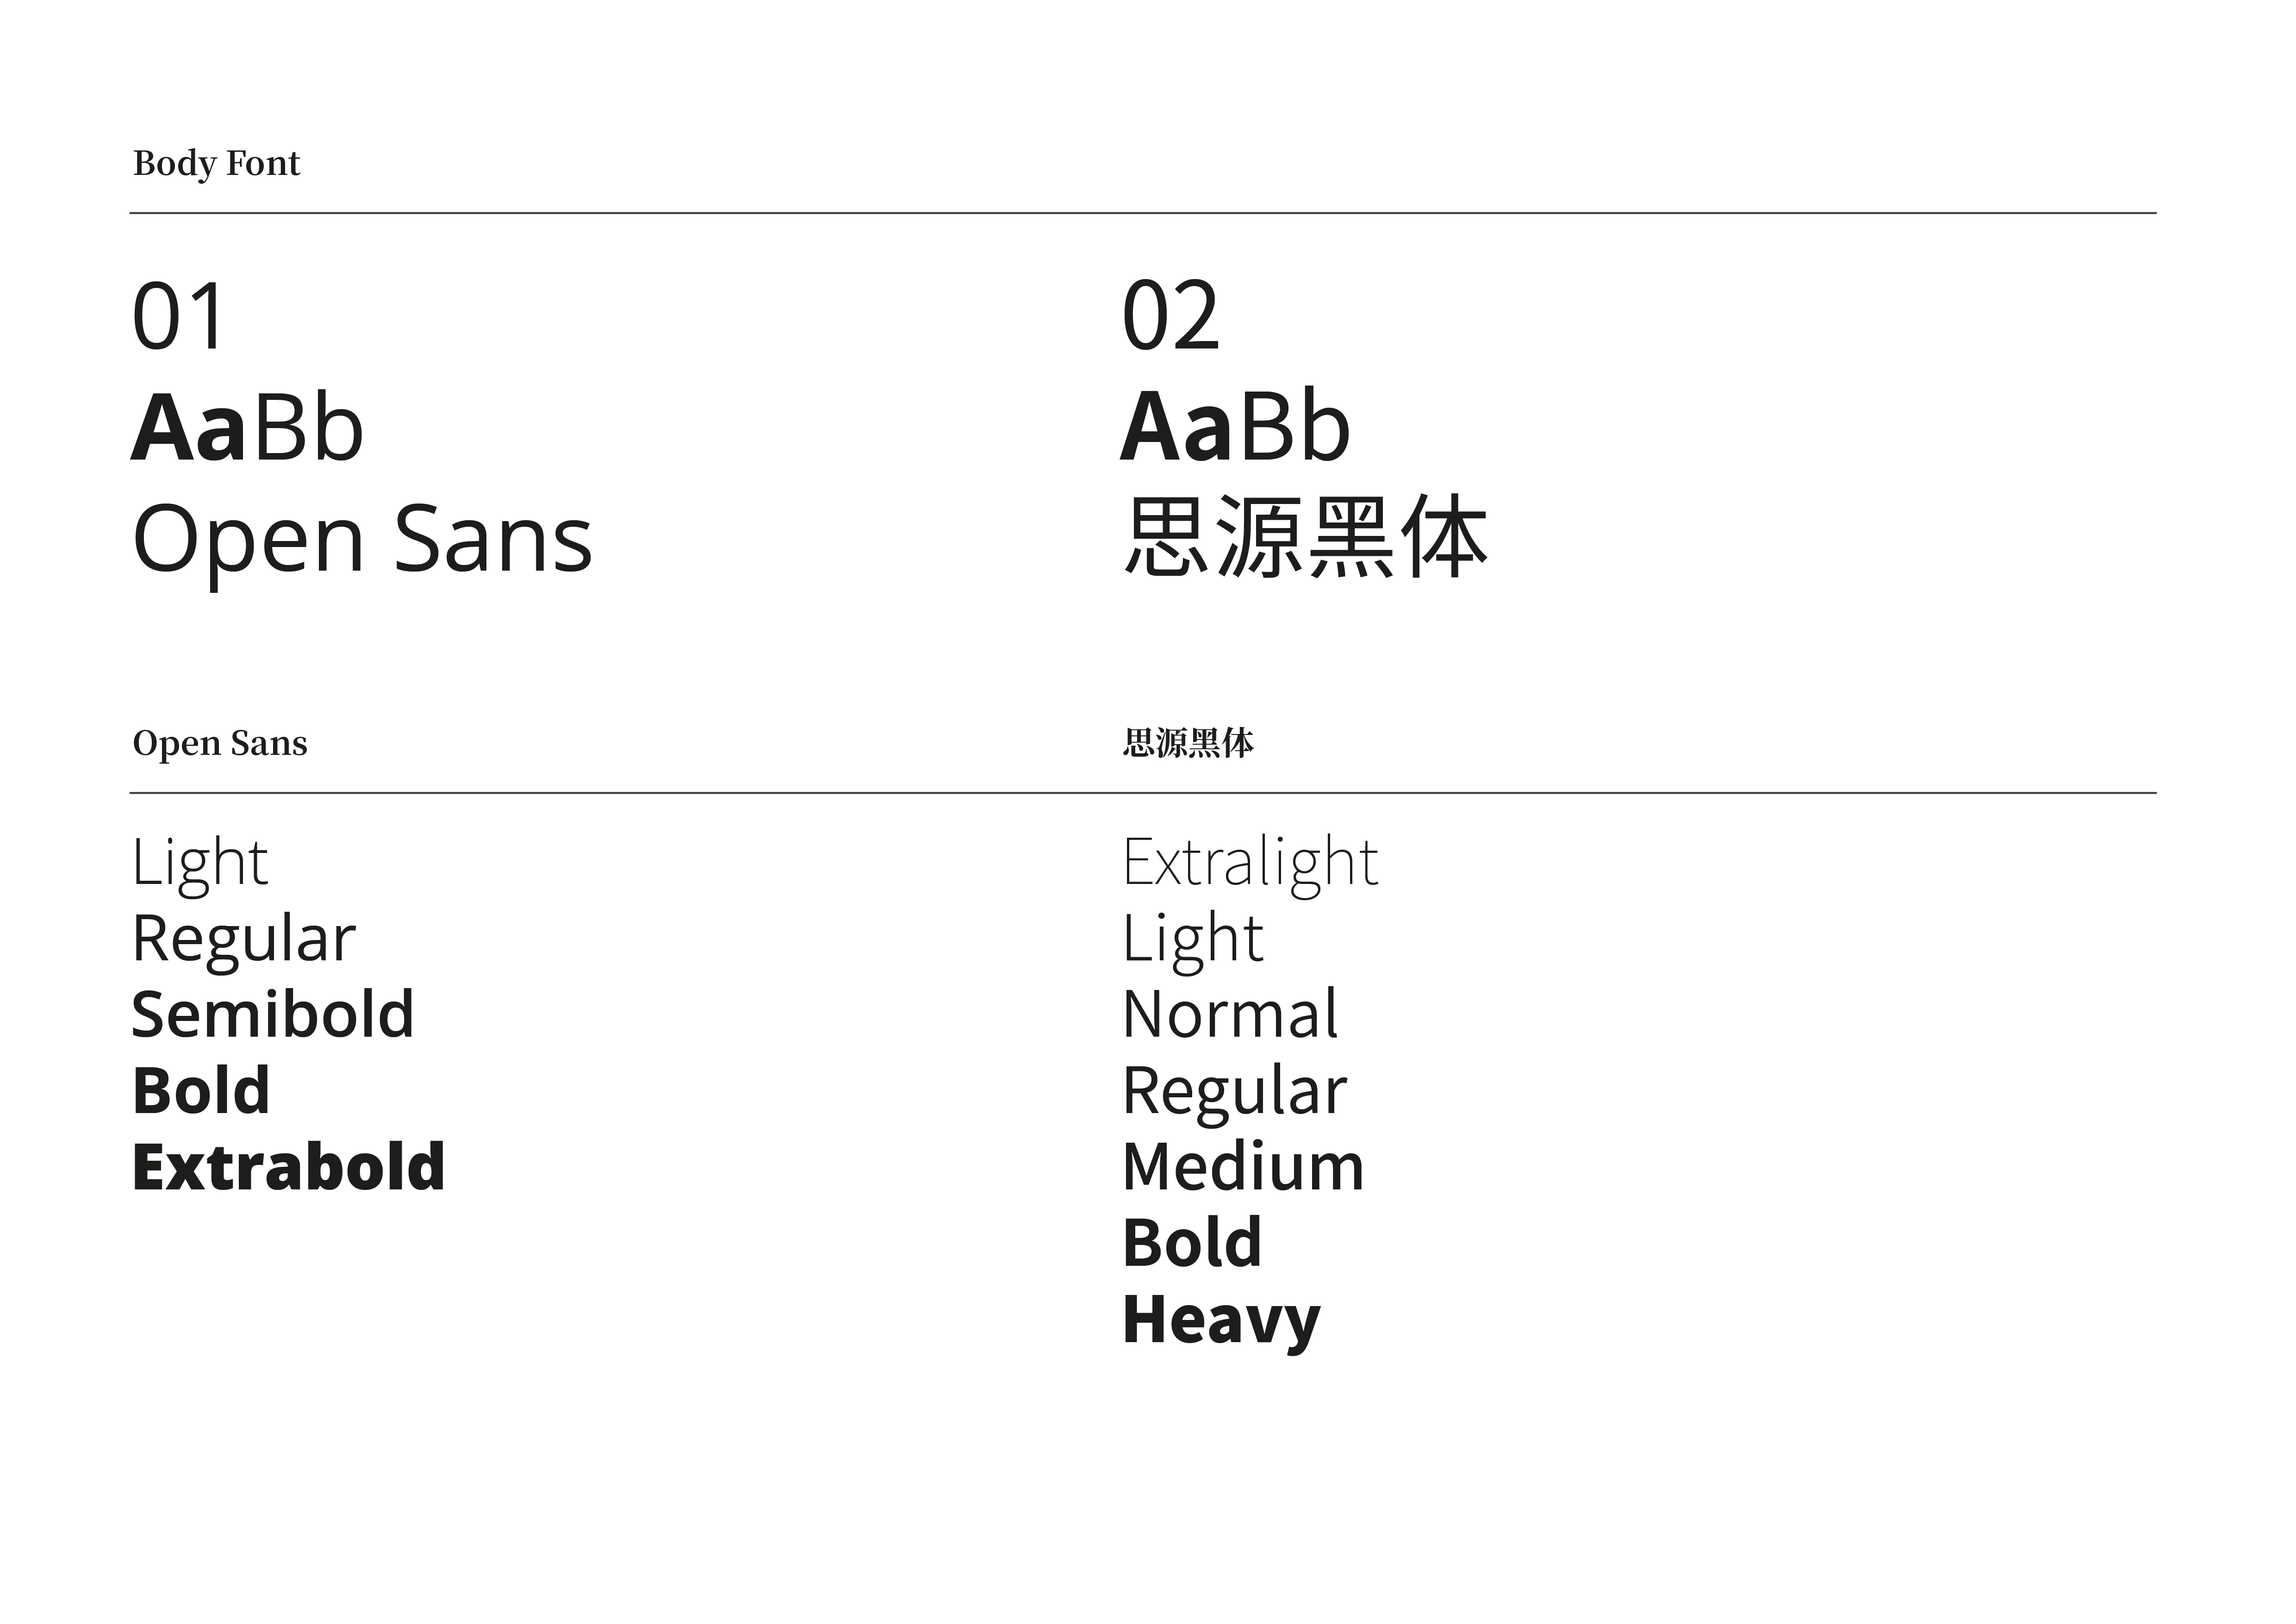
Task: Click the 思源黑体 Regular weight sample
Action: [x=1234, y=1090]
